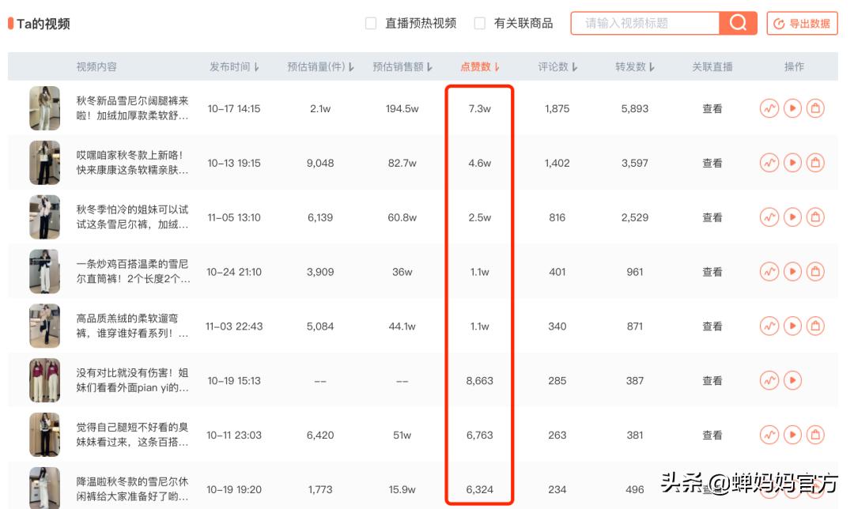
Task: Open trend analysis for 觉得自己腿短 video row
Action: (769, 434)
